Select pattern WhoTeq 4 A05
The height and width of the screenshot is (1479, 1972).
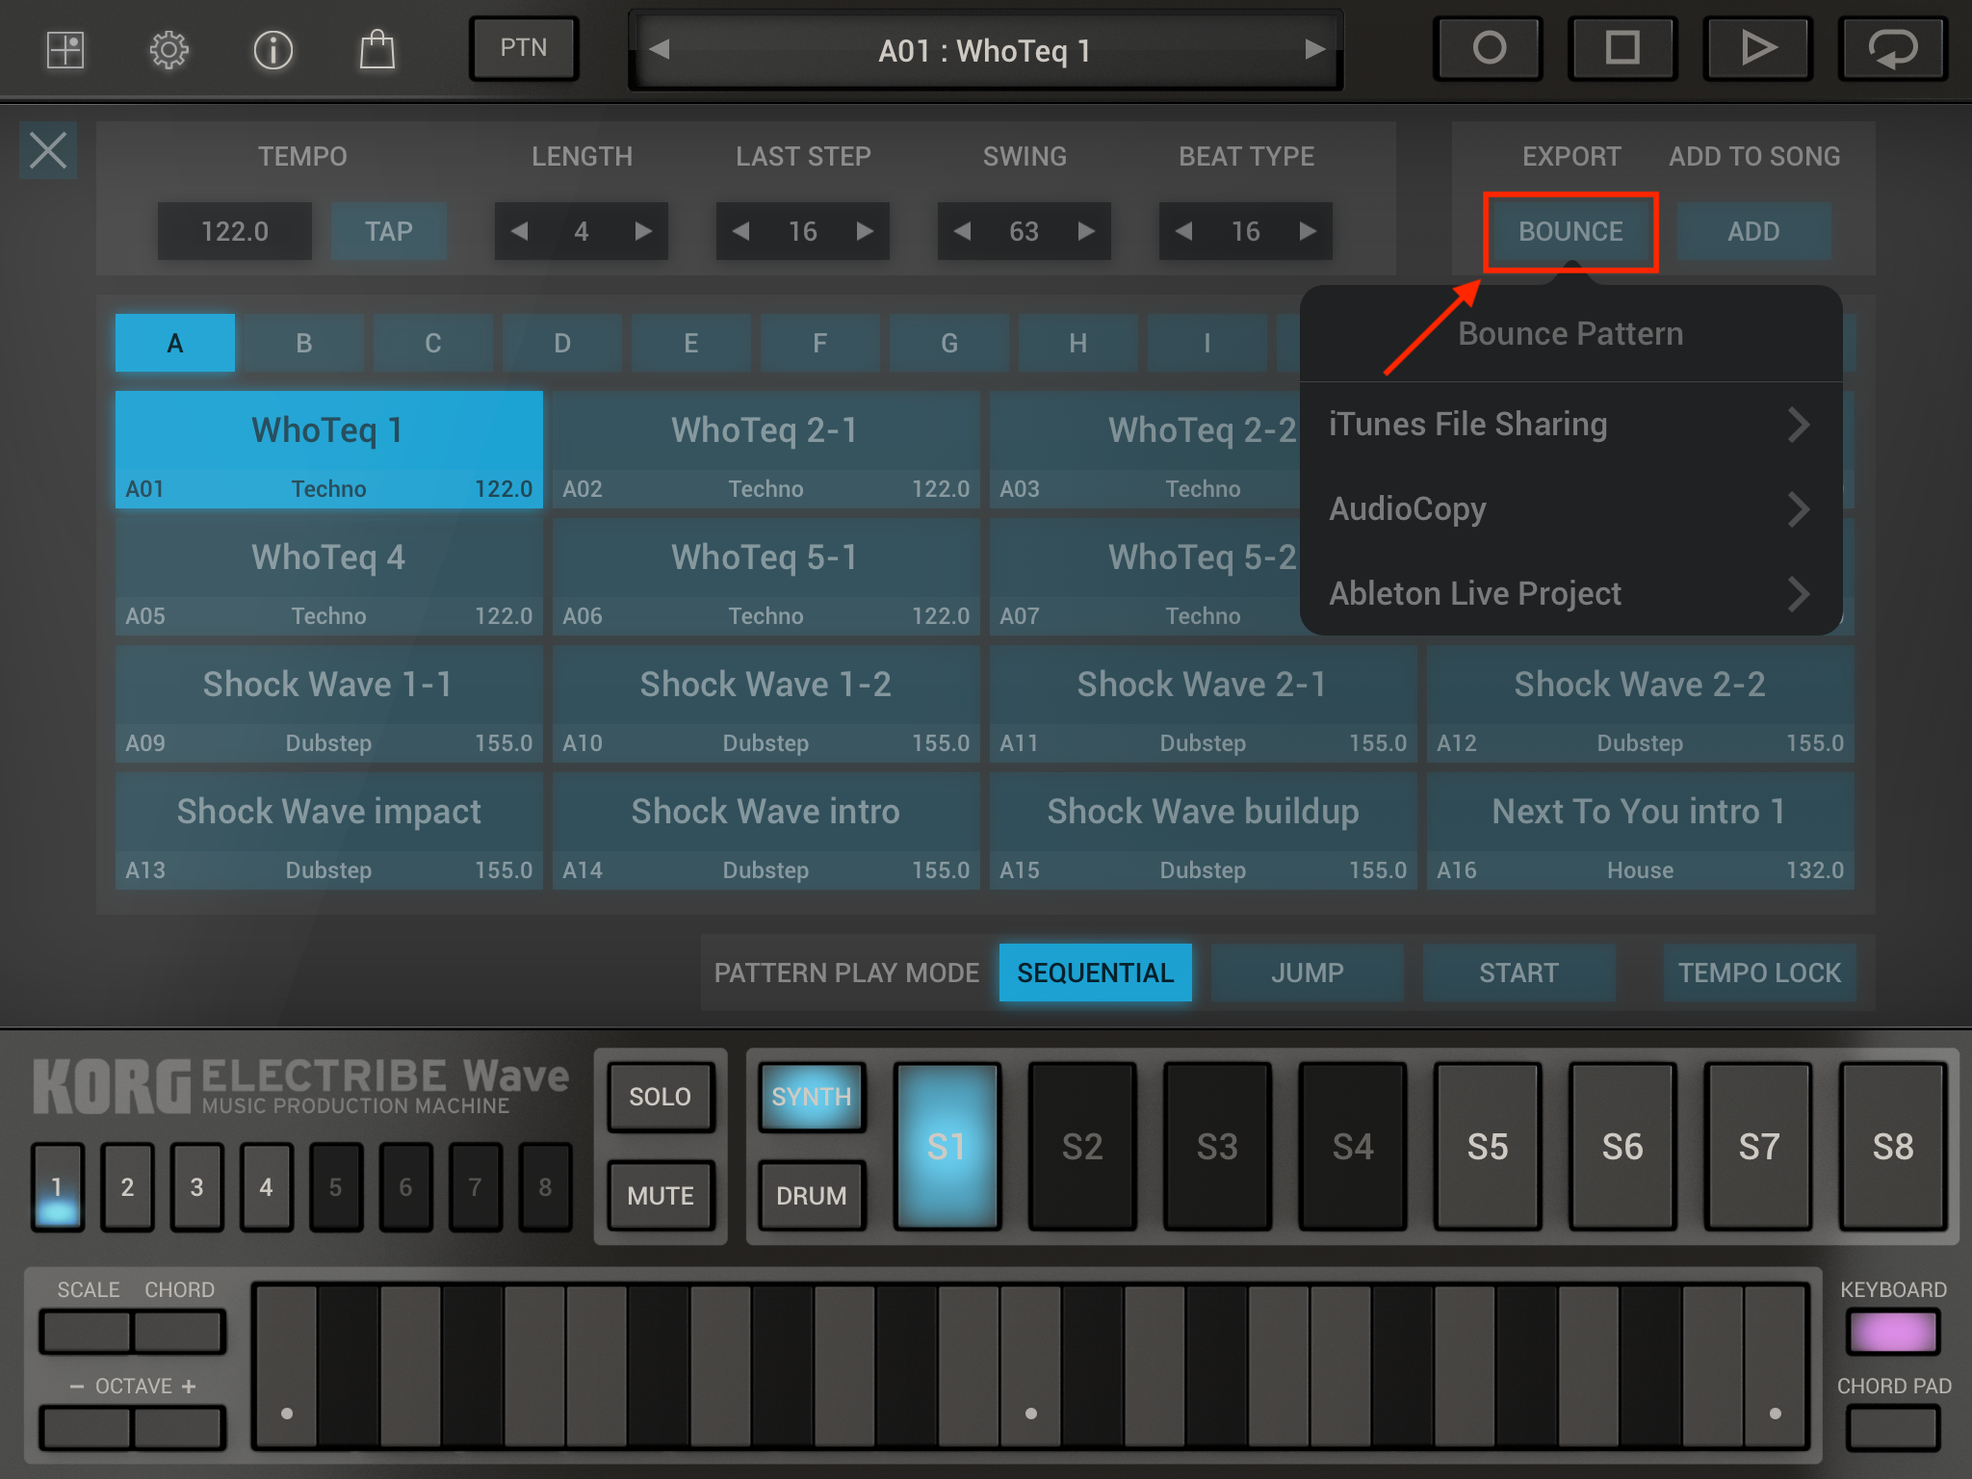coord(329,577)
